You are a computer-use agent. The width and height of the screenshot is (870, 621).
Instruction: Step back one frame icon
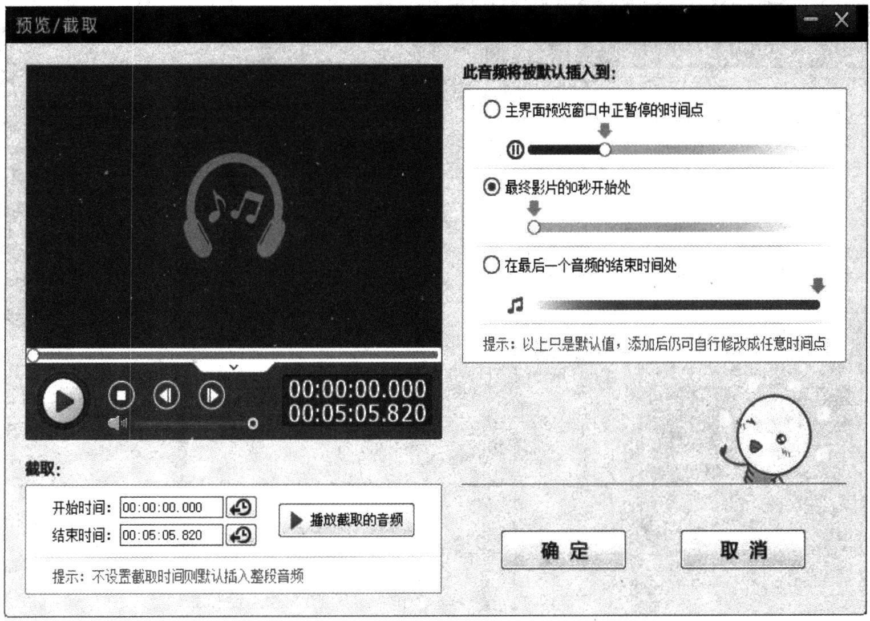click(x=166, y=395)
